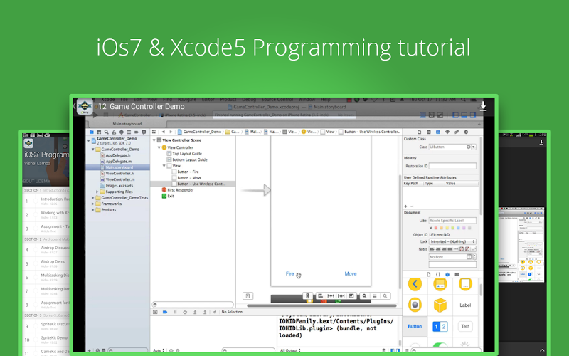Open the Project navigator folder icon
This screenshot has height=356, width=569.
tap(92, 132)
